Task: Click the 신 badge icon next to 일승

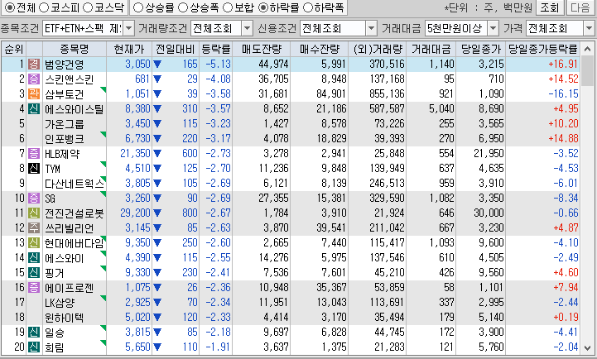Action: point(34,333)
